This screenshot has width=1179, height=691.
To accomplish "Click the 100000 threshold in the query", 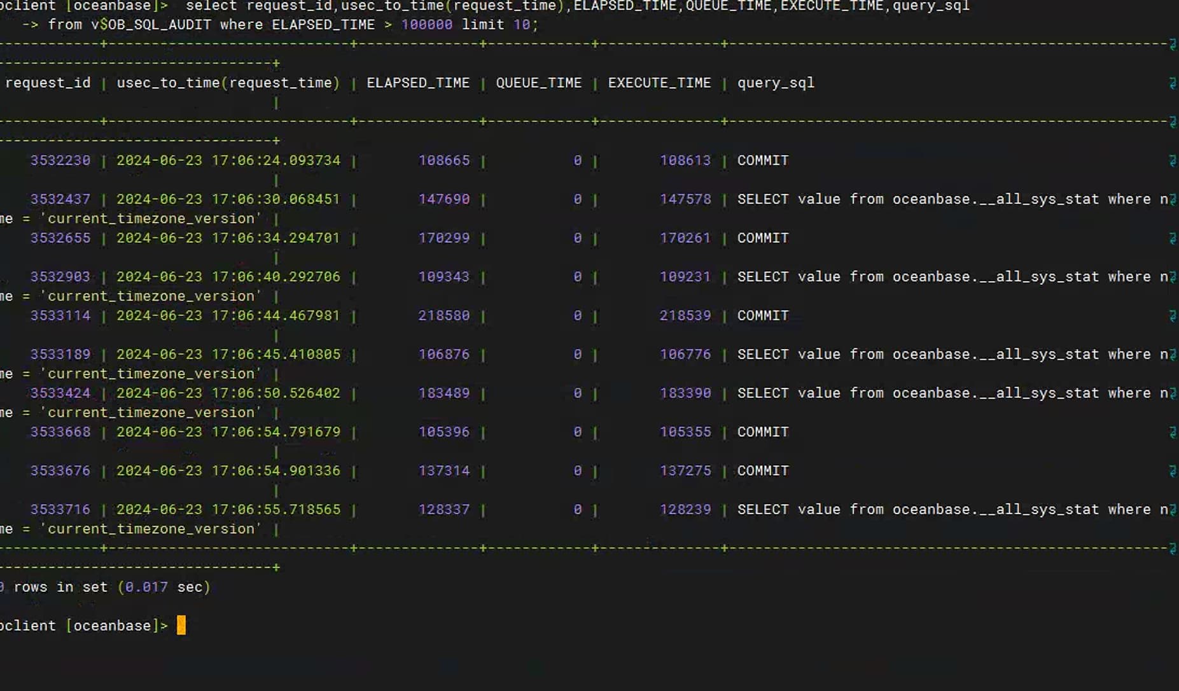I will 427,24.
